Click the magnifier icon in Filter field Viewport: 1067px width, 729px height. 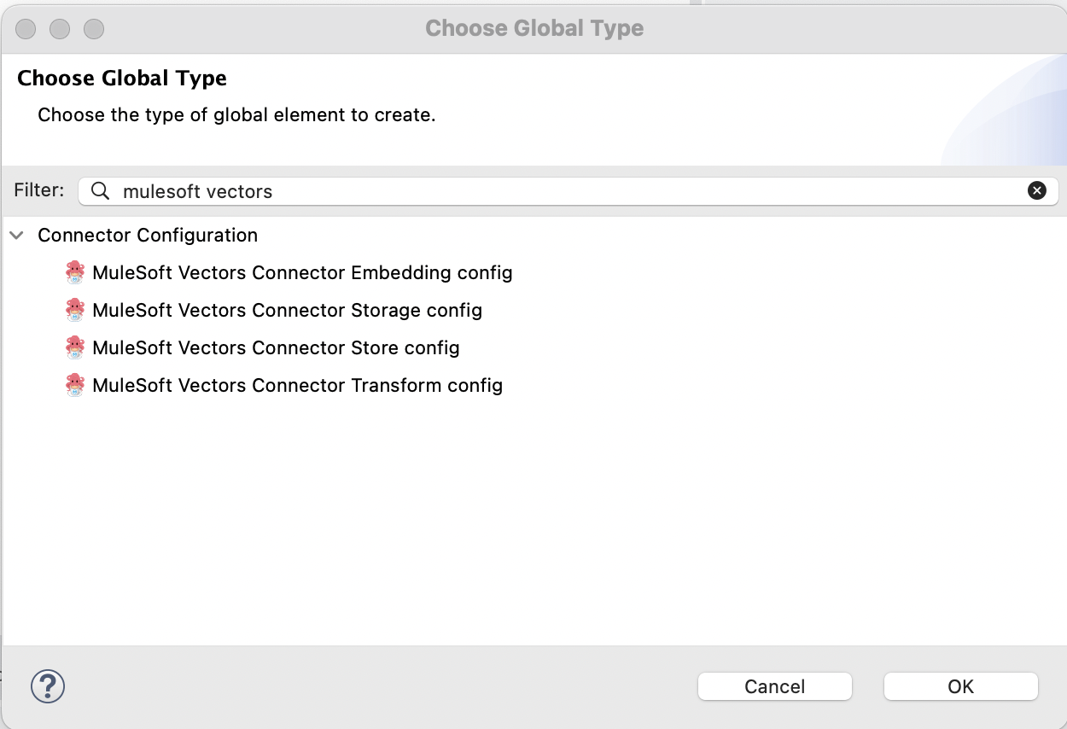[x=100, y=191]
